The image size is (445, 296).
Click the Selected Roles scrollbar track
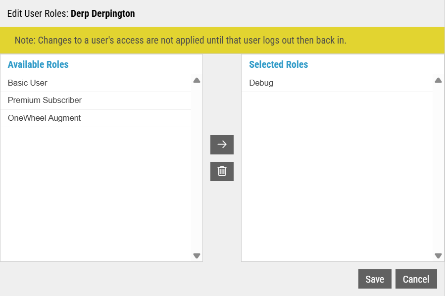coord(438,168)
